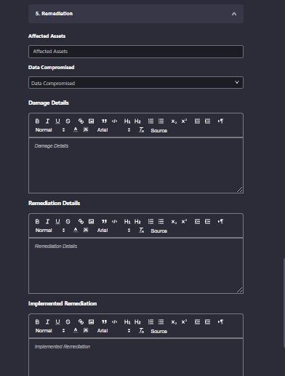The width and height of the screenshot is (285, 376).
Task: Apply blockquote in Remediation Details toolbar
Action: click(104, 221)
